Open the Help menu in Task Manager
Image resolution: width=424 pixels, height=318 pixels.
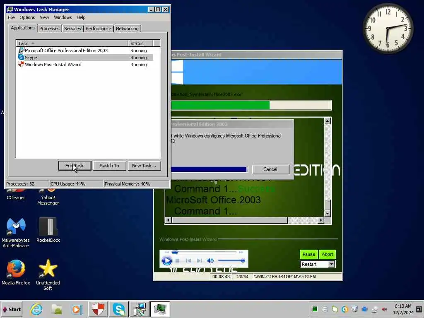click(x=81, y=17)
